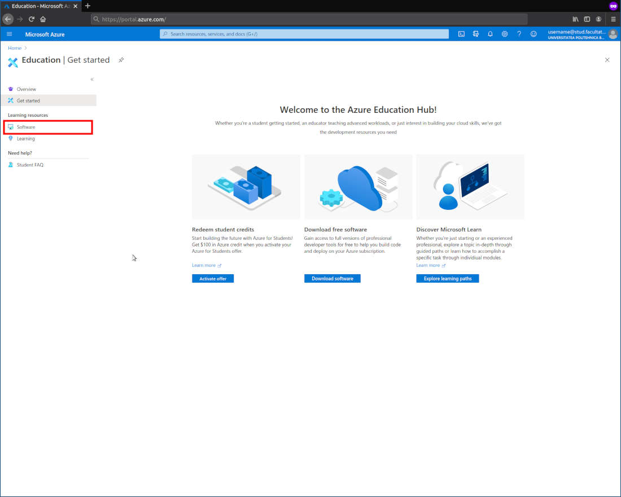Pin the Education blade using the pin icon
Image resolution: width=621 pixels, height=497 pixels.
tap(121, 60)
